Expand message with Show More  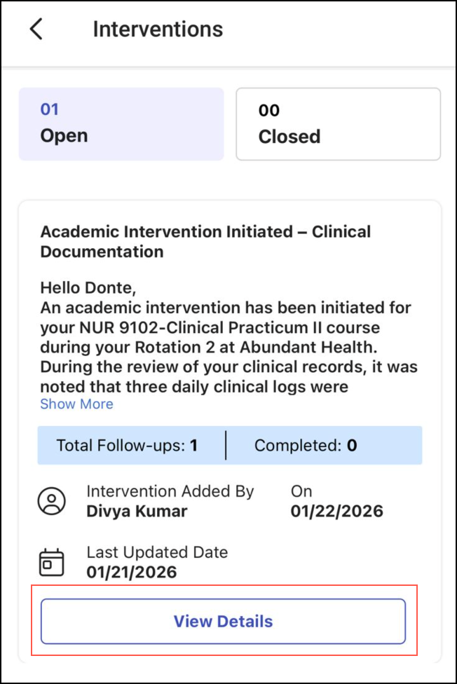point(76,404)
